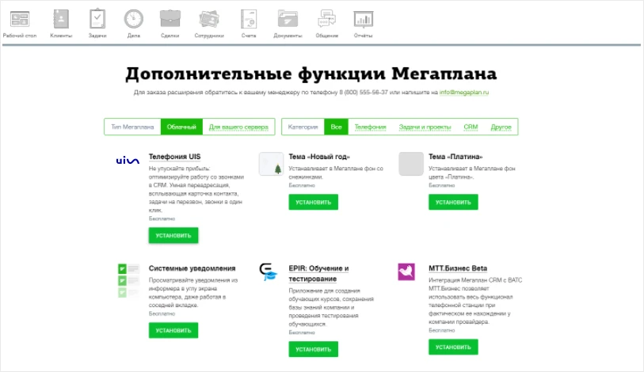Select the Все category filter
The image size is (644, 372).
pos(337,127)
